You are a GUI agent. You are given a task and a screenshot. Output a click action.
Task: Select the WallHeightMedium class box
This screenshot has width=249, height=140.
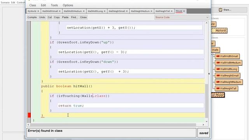(x=229, y=82)
